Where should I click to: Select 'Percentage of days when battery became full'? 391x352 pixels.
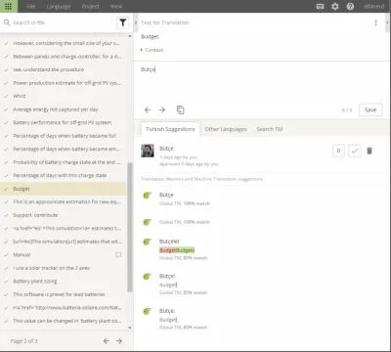pyautogui.click(x=64, y=136)
